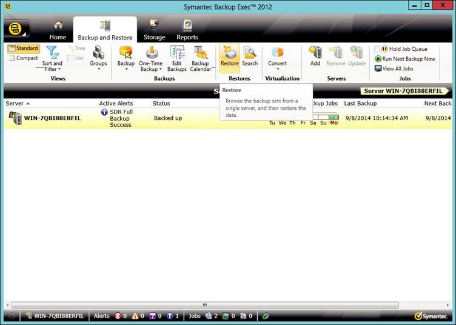Click the 9/8/2014 10:14:34 AM last backup cell
The width and height of the screenshot is (456, 325).
pyautogui.click(x=377, y=118)
